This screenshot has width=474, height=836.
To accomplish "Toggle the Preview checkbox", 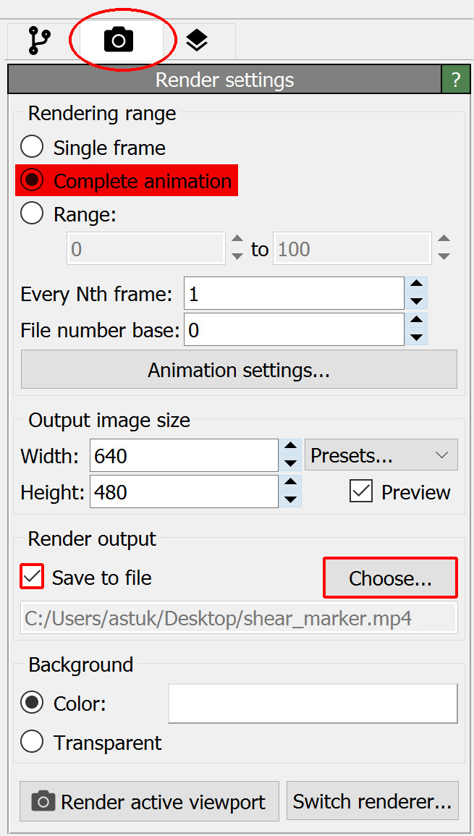I will click(x=360, y=491).
